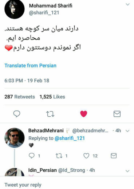Screen dimensions: 134x189
Task: Open Idin_Persian's profile name
Action: pyautogui.click(x=43, y=170)
